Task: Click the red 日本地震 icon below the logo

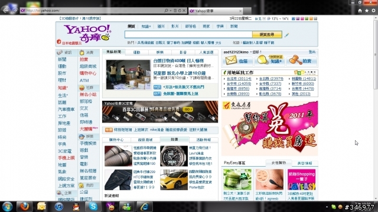Action: 58,42
